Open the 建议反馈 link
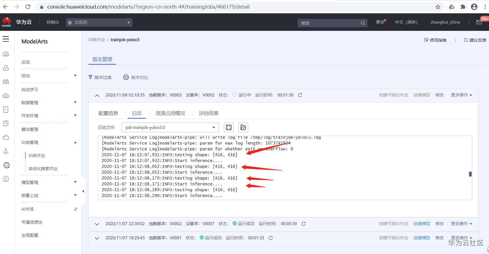This screenshot has width=489, height=254. (475, 40)
